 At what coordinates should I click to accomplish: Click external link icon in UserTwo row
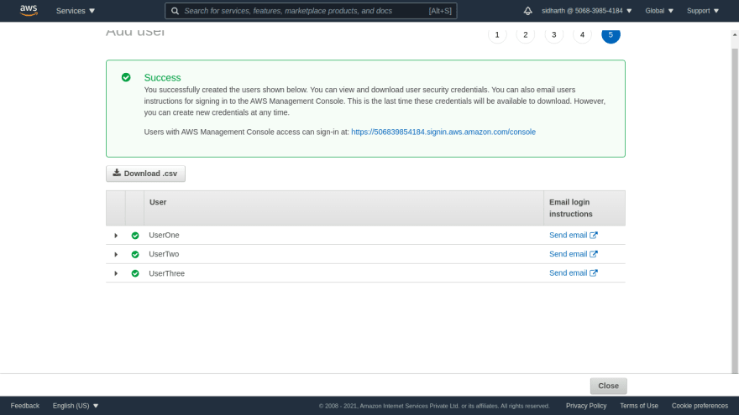[x=594, y=254]
